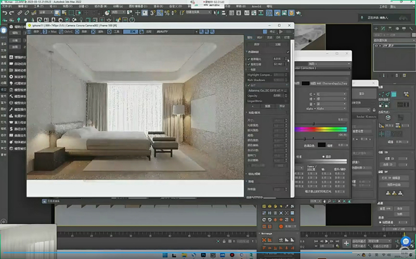
Task: Collapse the tone mapping rollout arrow
Action: (x=246, y=52)
